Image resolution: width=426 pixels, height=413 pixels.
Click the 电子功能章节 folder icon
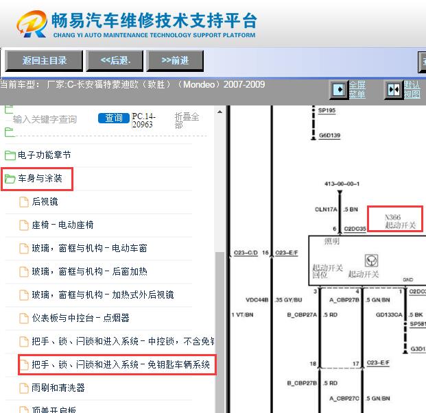coord(10,155)
